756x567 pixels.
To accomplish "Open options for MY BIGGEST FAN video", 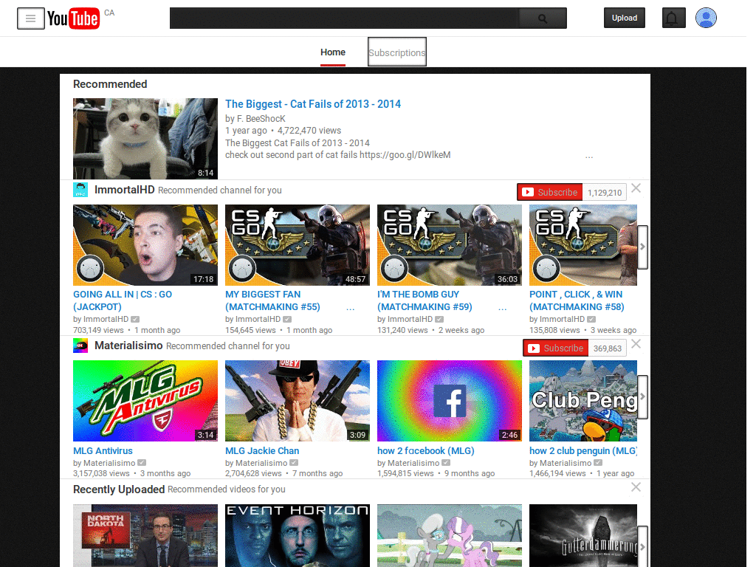I will [351, 308].
